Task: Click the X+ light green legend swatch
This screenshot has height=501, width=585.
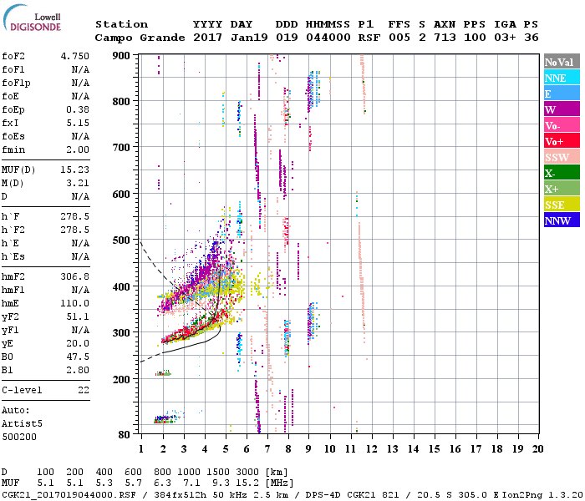Action: point(561,189)
